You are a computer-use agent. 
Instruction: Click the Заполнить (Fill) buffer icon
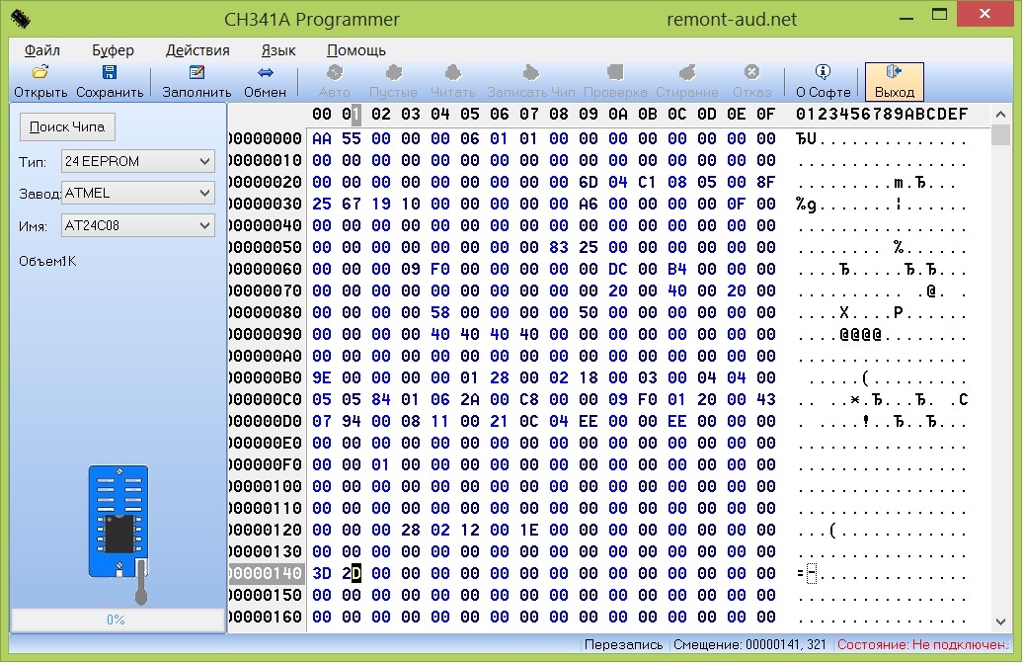197,73
